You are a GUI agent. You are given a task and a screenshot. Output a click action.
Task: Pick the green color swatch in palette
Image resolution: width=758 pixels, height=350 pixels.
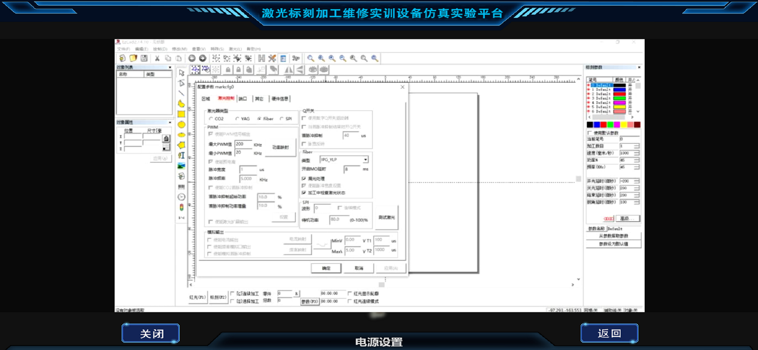(x=610, y=125)
